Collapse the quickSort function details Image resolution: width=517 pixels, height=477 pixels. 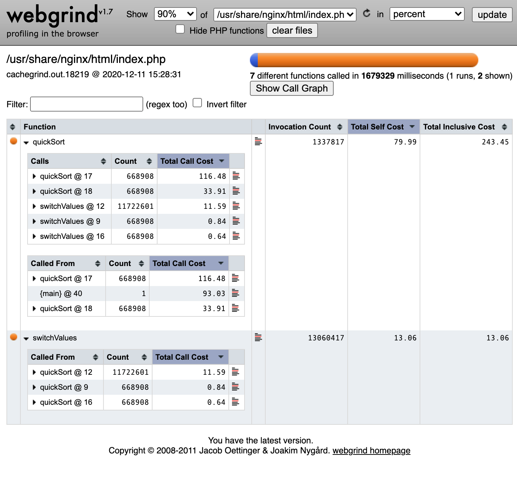tap(26, 142)
